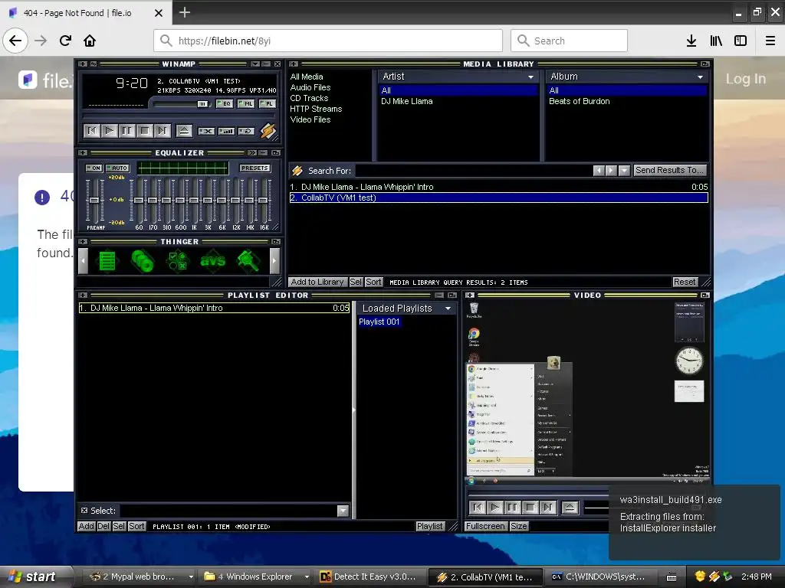Image resolution: width=785 pixels, height=588 pixels.
Task: Skip to next track in Winamp main window
Action: [162, 131]
